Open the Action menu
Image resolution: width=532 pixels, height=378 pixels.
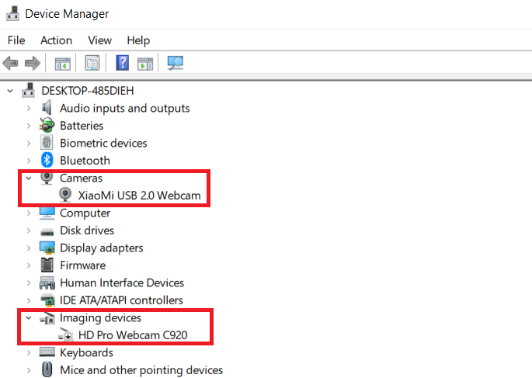56,40
